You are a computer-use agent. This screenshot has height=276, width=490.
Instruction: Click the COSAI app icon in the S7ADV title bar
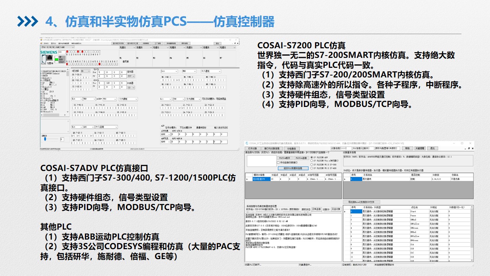click(247, 143)
